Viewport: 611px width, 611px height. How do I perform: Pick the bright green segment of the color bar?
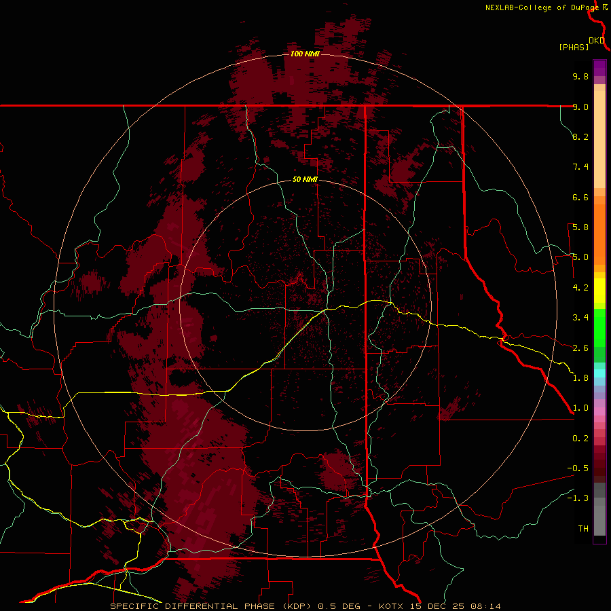click(599, 328)
